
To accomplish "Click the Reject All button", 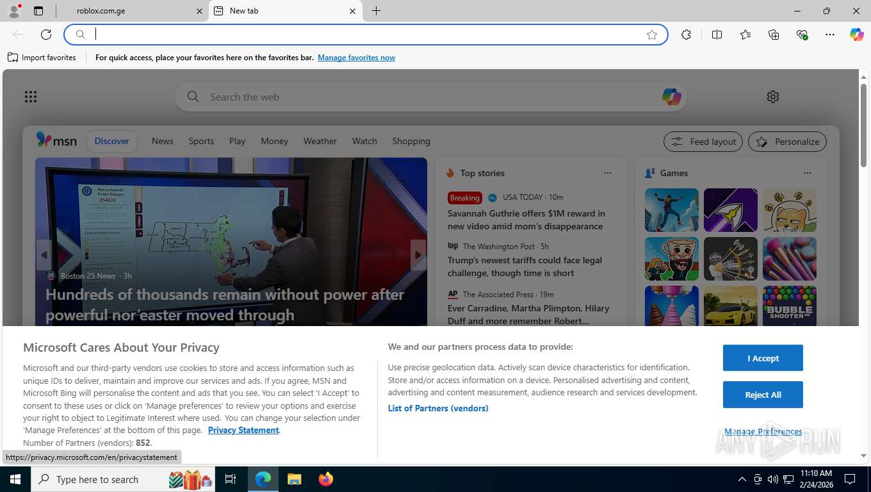I will (763, 395).
